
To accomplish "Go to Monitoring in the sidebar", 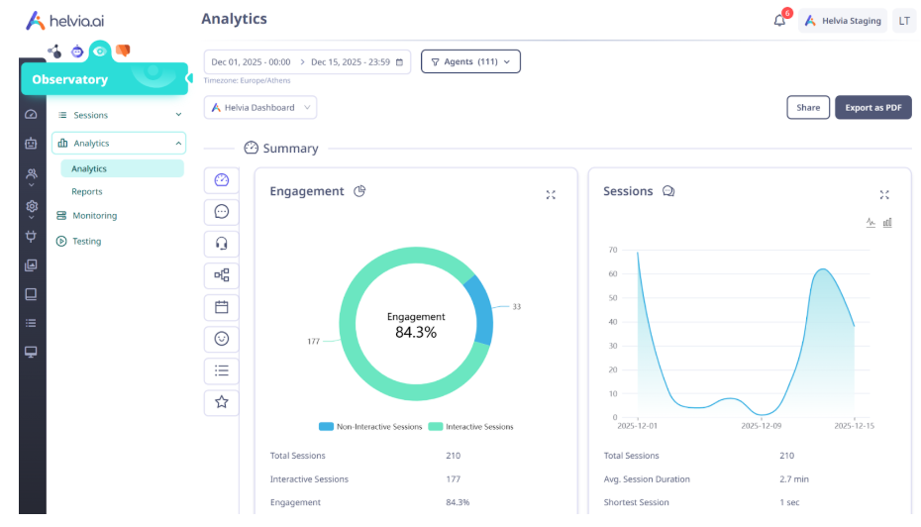I will click(94, 215).
